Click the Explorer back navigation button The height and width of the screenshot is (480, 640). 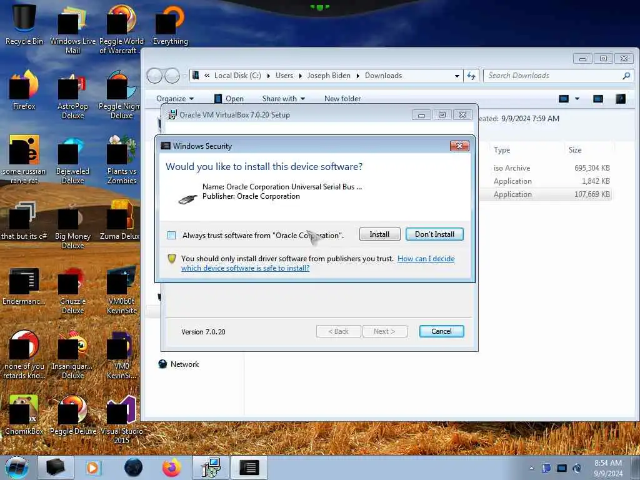coord(154,76)
